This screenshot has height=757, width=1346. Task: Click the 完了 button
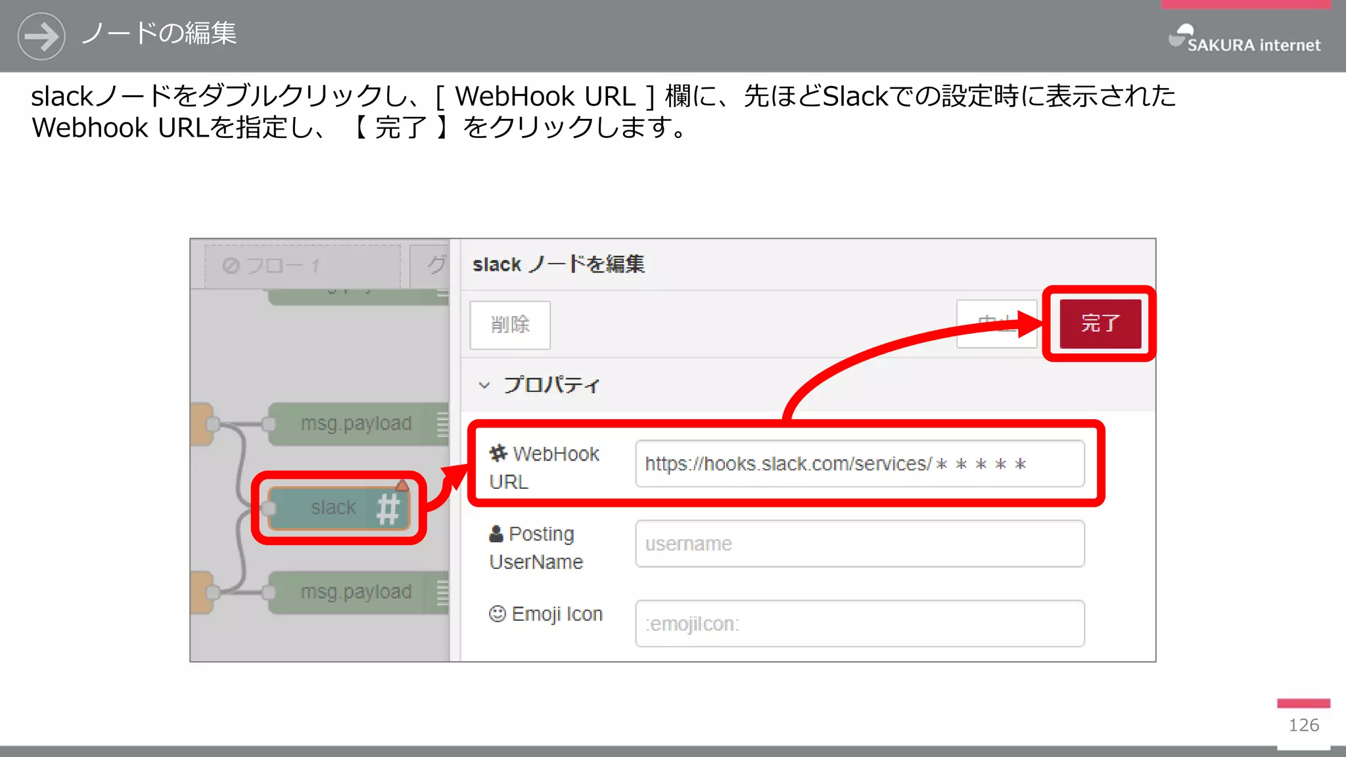pos(1100,323)
